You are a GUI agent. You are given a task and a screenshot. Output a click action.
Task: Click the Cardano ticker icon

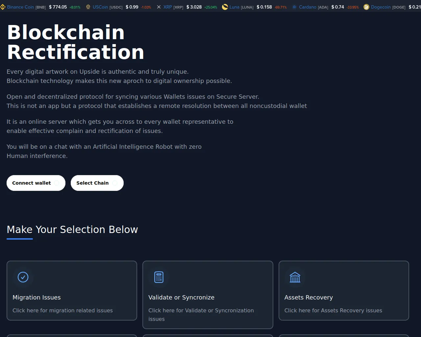(x=294, y=7)
